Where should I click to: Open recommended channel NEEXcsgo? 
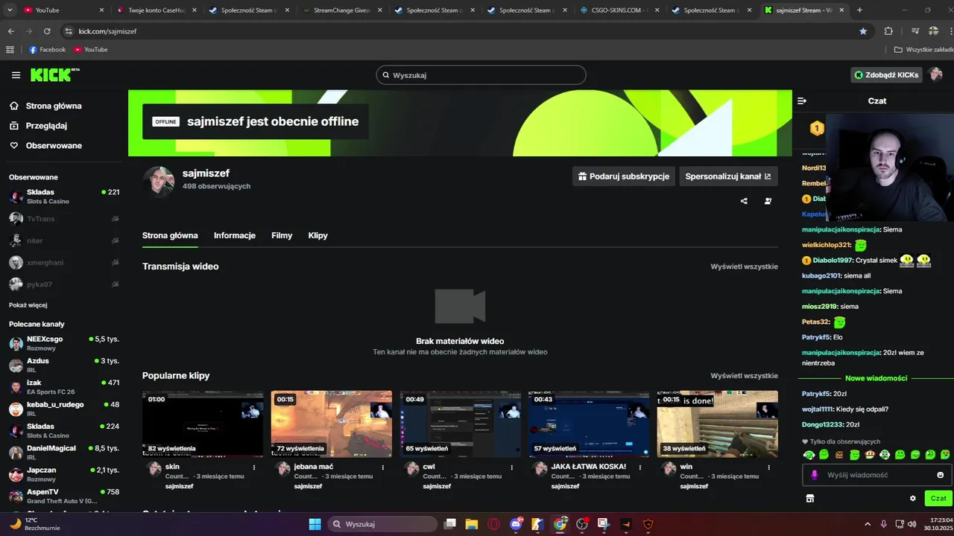click(64, 343)
